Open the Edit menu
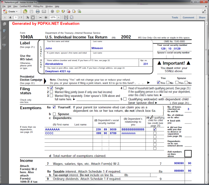The height and width of the screenshot is (185, 209). (x=9, y=6)
